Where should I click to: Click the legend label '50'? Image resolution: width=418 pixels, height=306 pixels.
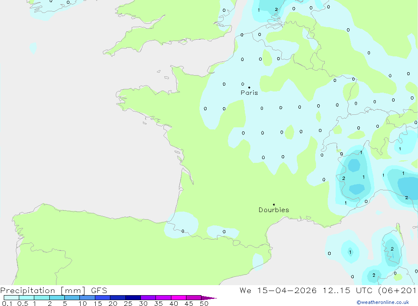click(204, 303)
